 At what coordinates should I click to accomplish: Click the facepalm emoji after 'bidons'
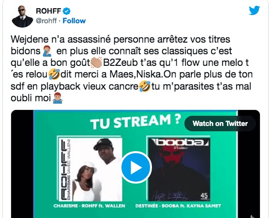tap(47, 51)
